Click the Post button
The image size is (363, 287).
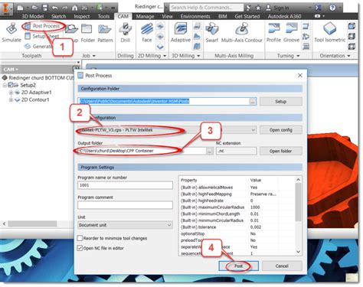[238, 266]
